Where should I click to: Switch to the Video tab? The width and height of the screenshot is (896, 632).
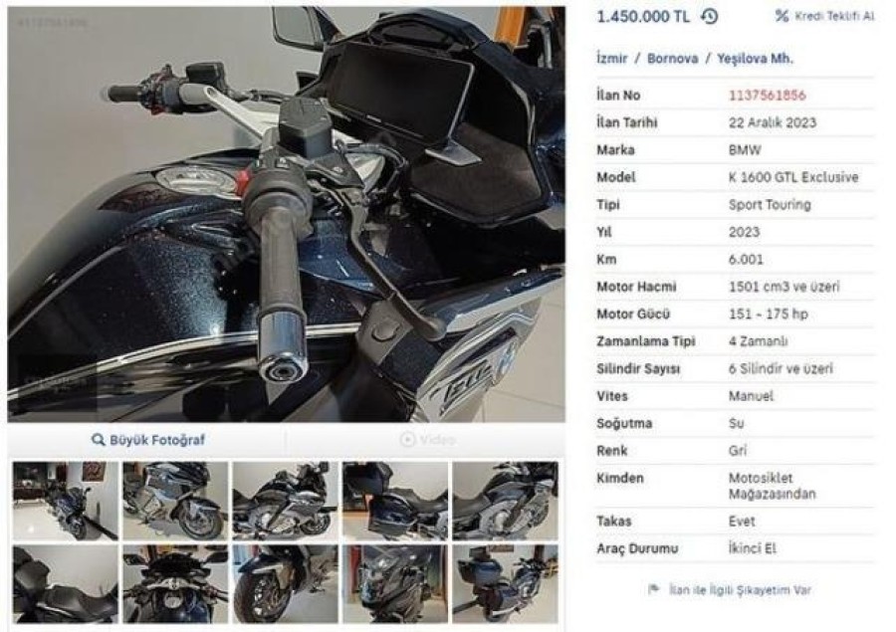tap(426, 440)
